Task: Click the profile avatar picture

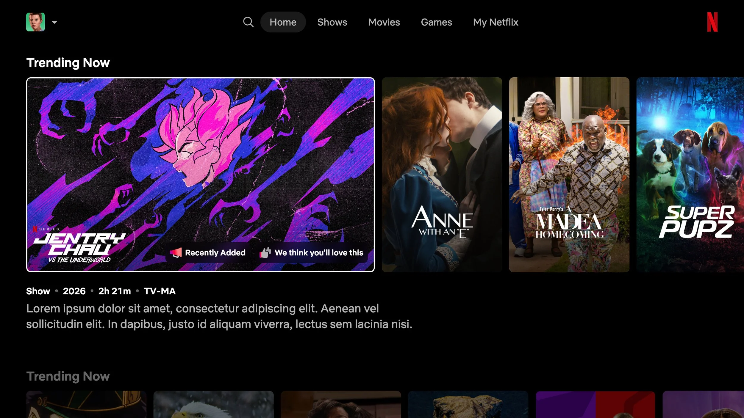Action: tap(35, 22)
